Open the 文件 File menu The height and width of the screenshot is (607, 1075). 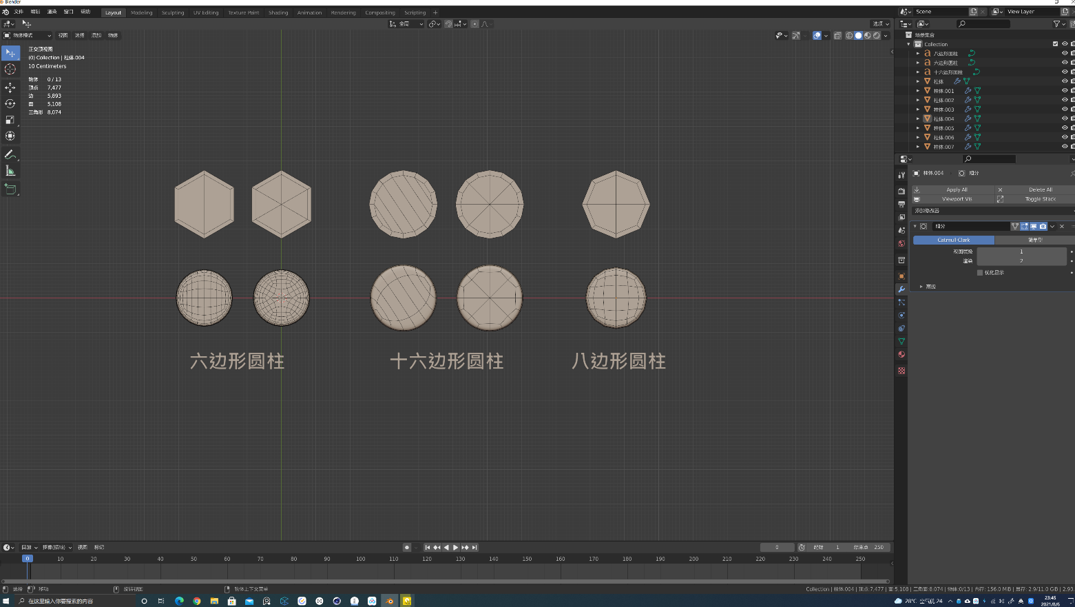tap(19, 12)
